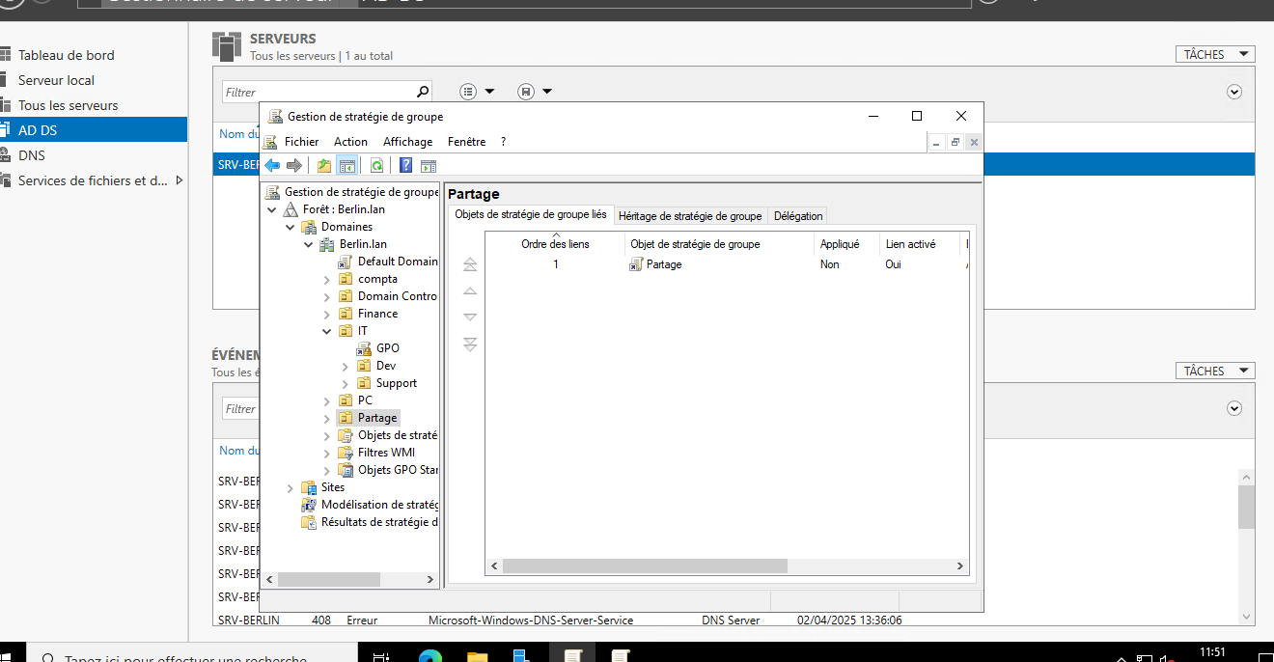Viewport: 1274px width, 662px height.
Task: Open Microsoft Edge from the taskbar
Action: pyautogui.click(x=430, y=657)
